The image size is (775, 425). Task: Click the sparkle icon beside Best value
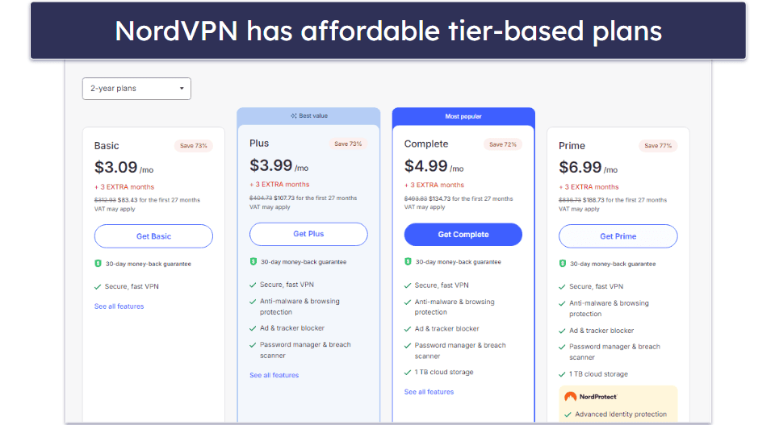tap(294, 116)
